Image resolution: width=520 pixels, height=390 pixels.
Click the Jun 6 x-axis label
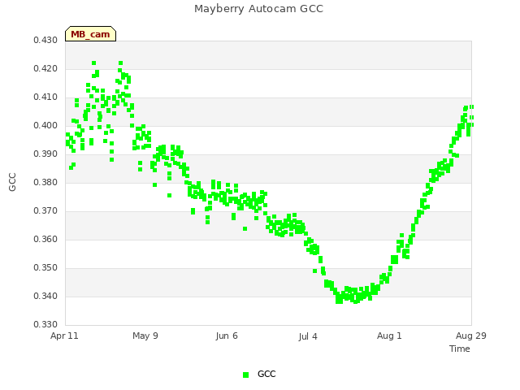[227, 336]
